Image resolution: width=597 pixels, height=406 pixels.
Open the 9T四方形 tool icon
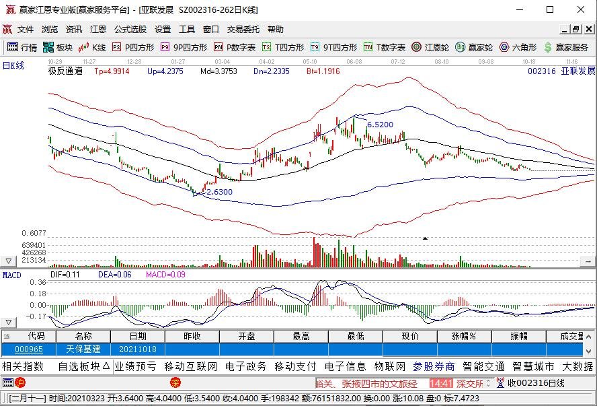[x=315, y=47]
